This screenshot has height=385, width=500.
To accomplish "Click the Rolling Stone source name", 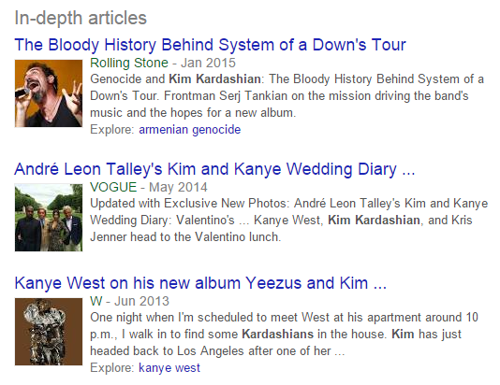I will pos(129,63).
